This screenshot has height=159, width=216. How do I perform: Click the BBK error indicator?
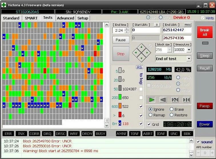187,134
